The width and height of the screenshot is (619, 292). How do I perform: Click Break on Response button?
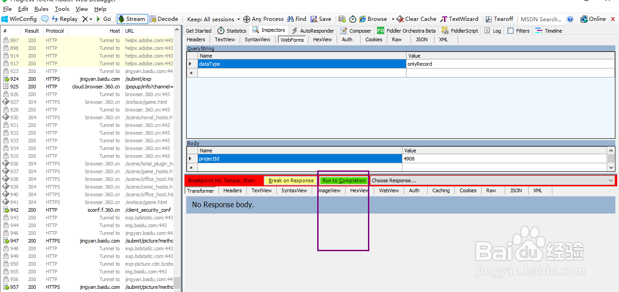[x=291, y=180]
